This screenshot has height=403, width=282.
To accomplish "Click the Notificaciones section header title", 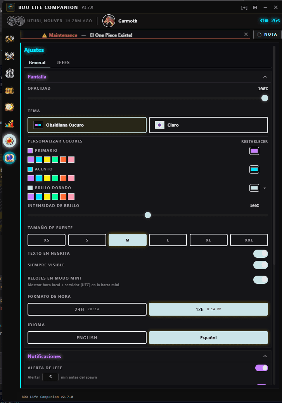I will [x=45, y=356].
